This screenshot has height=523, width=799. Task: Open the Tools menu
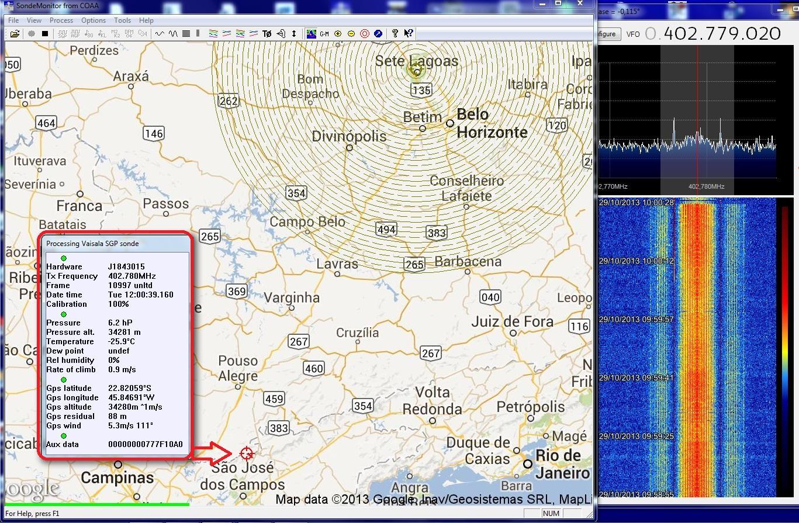[x=122, y=20]
